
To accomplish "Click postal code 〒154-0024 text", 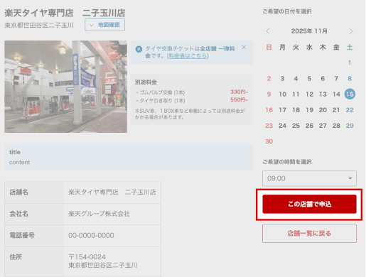I will point(87,257).
